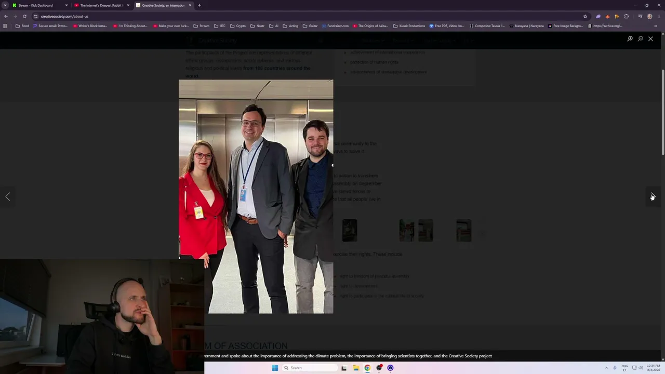This screenshot has width=665, height=374.
Task: Click the orange fox extension icon
Action: pos(607,16)
